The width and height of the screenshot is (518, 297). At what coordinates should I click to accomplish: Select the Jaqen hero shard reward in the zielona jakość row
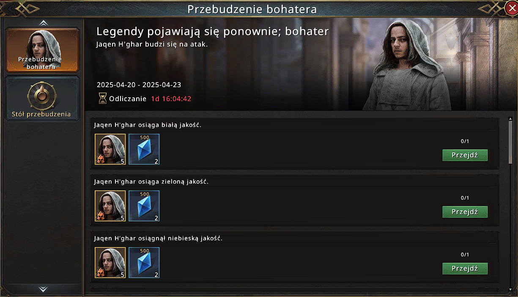tap(110, 206)
